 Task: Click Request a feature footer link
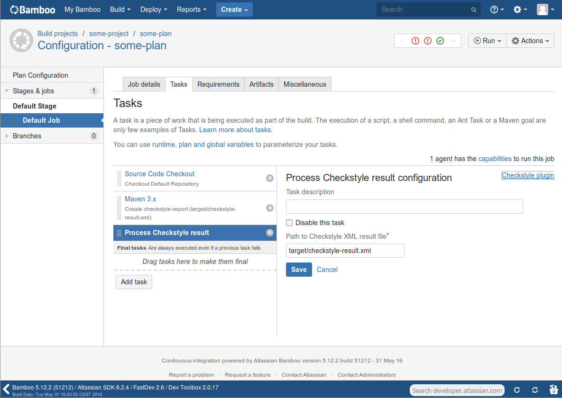(248, 375)
